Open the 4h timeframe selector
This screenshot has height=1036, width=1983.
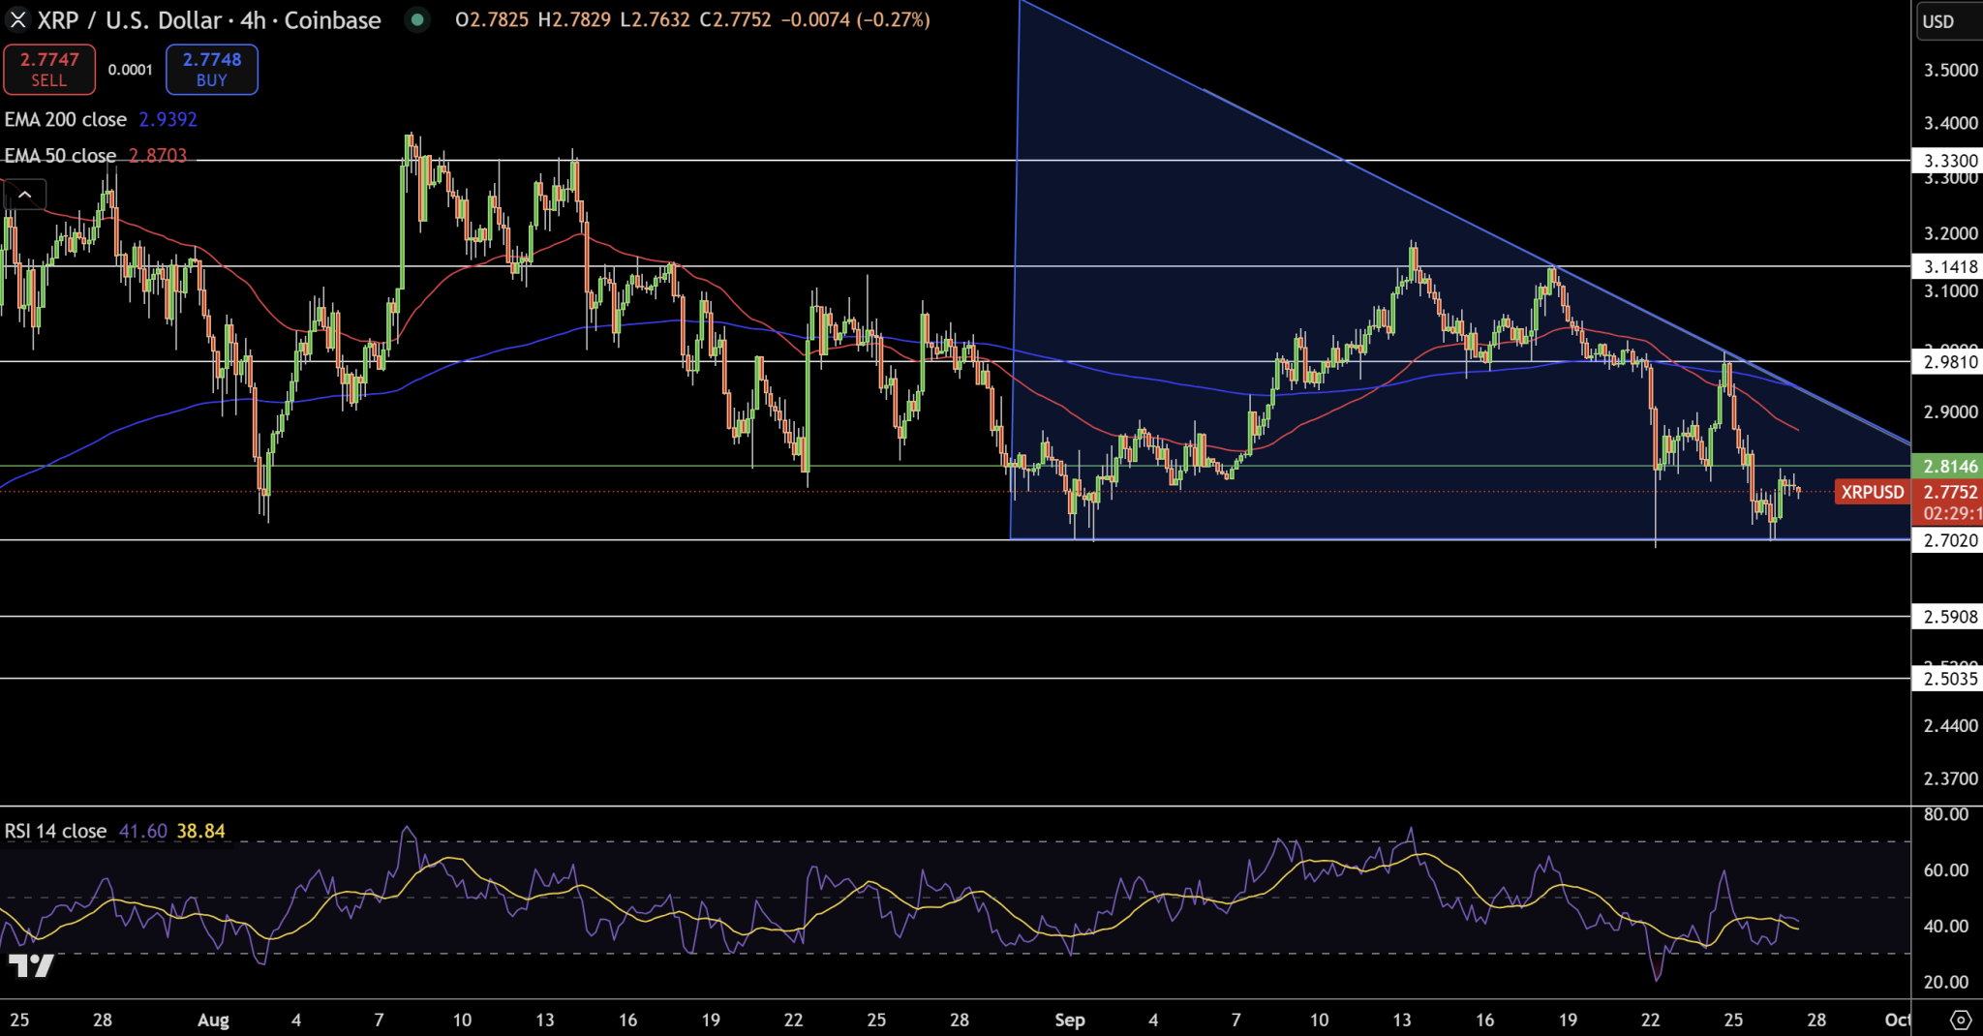[x=254, y=19]
